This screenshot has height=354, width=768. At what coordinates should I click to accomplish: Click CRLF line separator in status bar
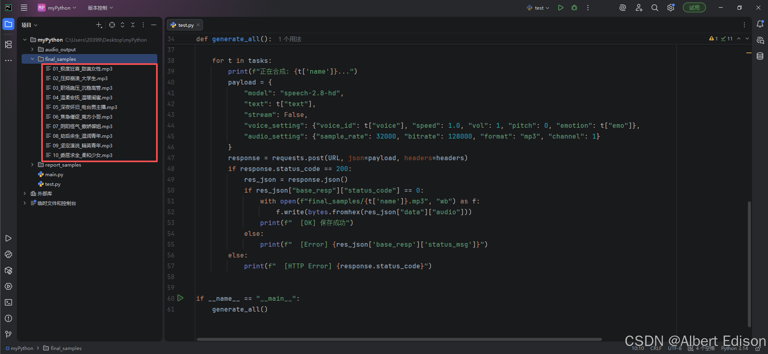pos(656,348)
